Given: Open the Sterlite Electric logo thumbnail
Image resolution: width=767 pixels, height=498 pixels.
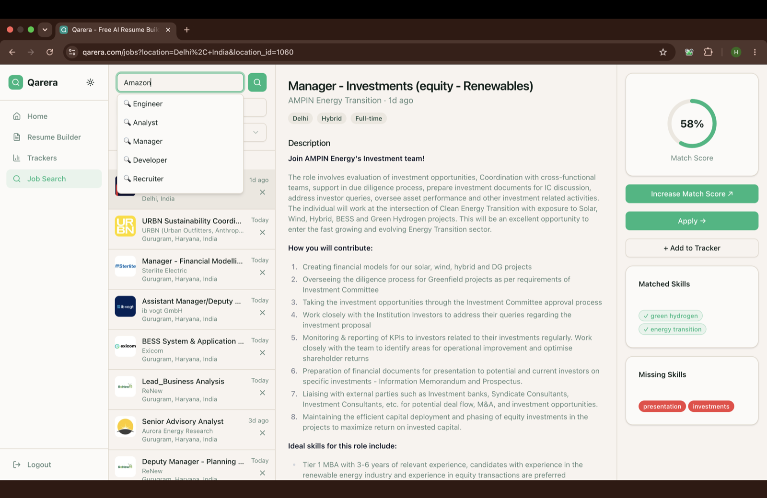Looking at the screenshot, I should pos(125,266).
